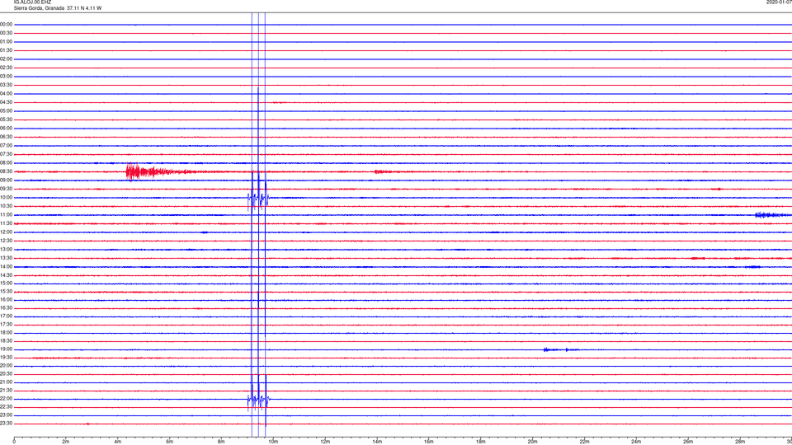The width and height of the screenshot is (792, 445).
Task: Select the '05:30' time label
Action: point(6,119)
